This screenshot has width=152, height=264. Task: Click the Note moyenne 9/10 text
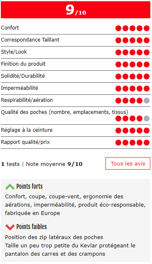pos(54,164)
